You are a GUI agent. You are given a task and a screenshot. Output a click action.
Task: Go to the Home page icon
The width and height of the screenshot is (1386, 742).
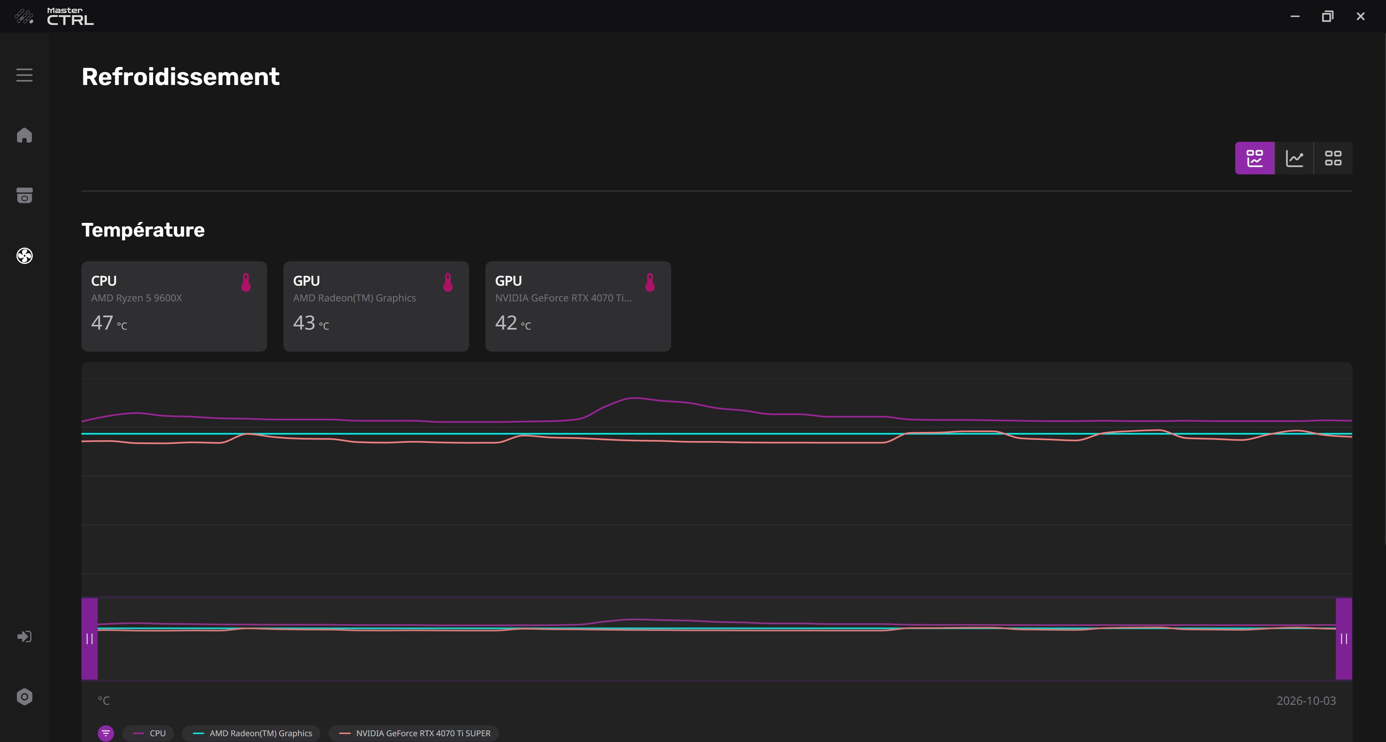(24, 135)
